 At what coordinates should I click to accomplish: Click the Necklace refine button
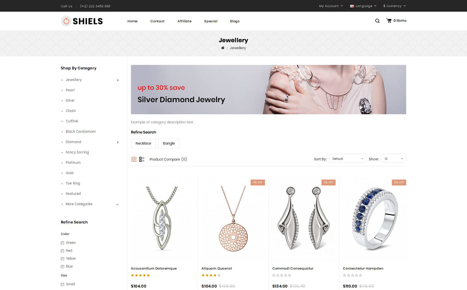tap(143, 144)
